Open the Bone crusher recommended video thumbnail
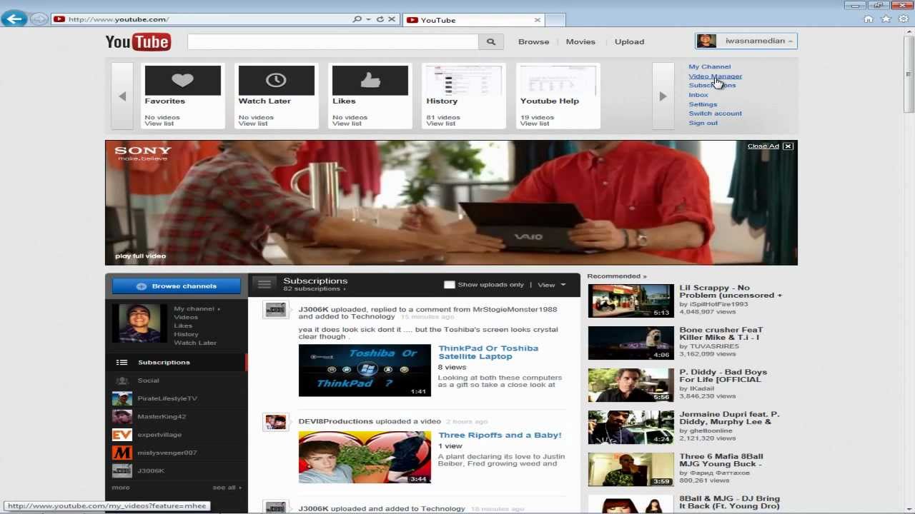This screenshot has height=514, width=915. pyautogui.click(x=630, y=343)
